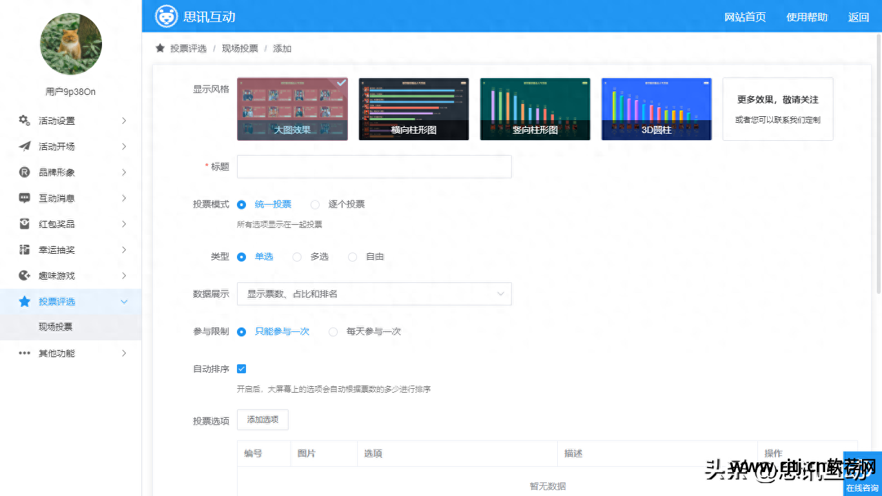Select the 多选 type option

[296, 256]
